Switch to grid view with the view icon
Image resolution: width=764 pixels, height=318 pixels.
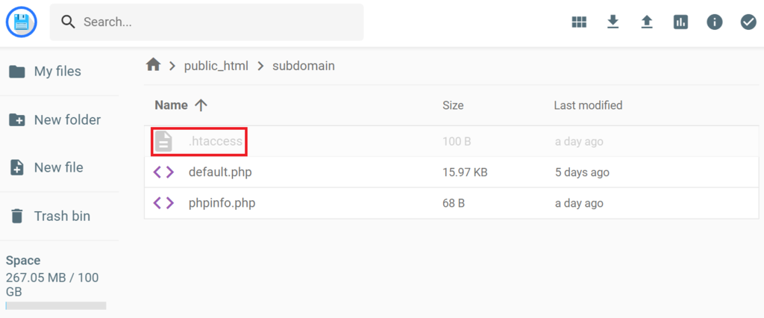[x=579, y=22]
